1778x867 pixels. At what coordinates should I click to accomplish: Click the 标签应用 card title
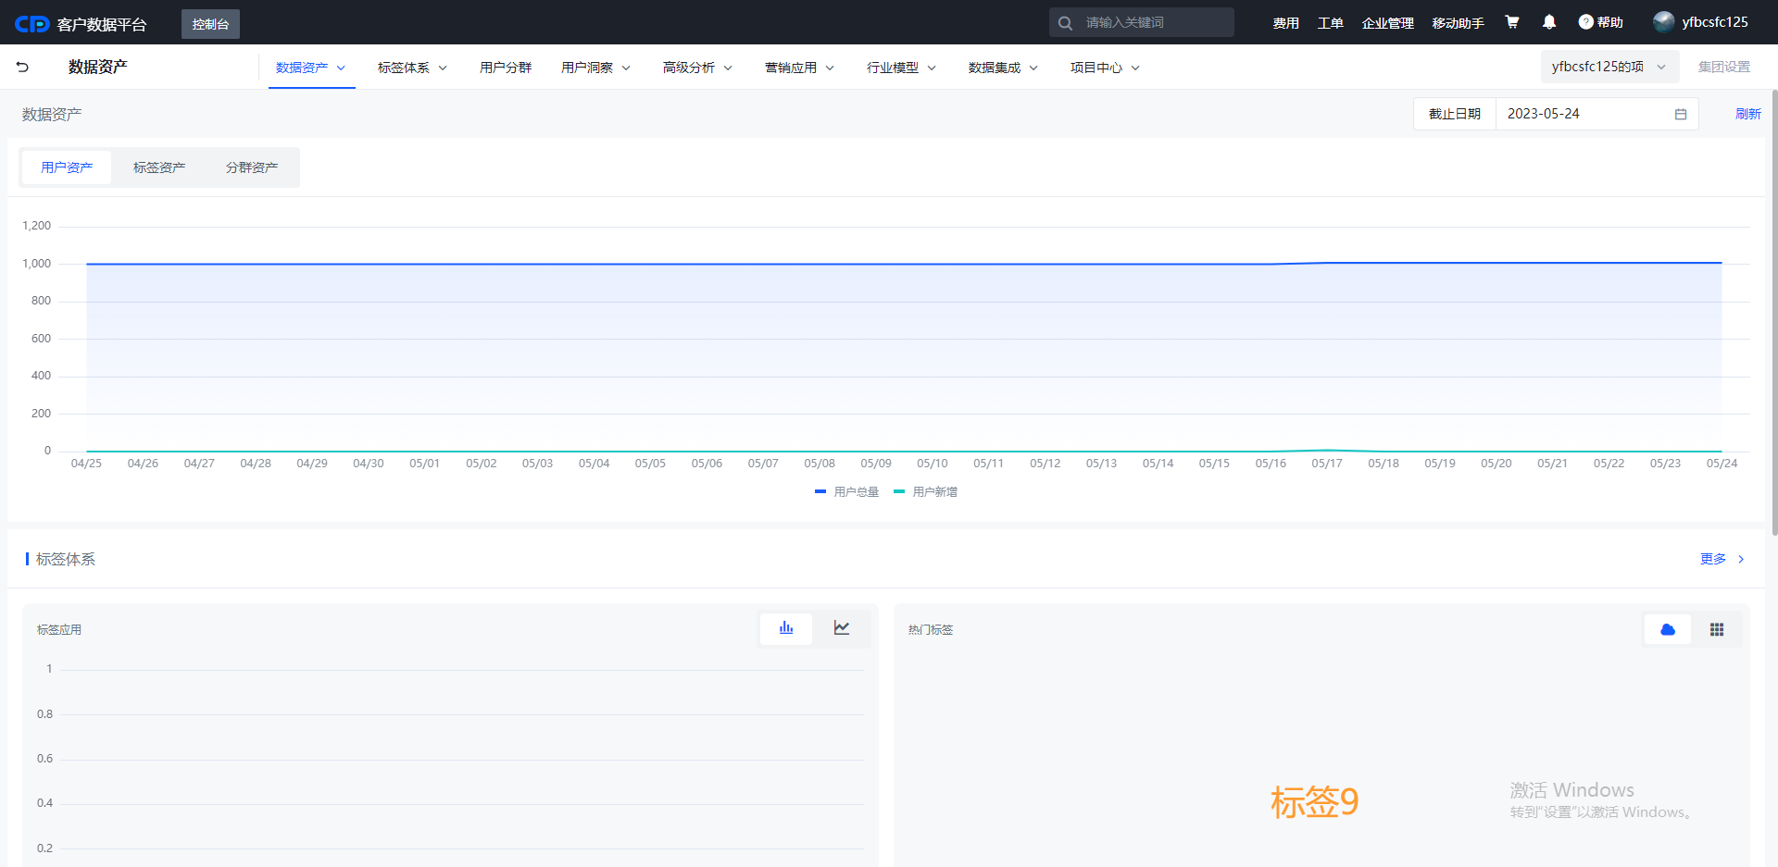(59, 630)
